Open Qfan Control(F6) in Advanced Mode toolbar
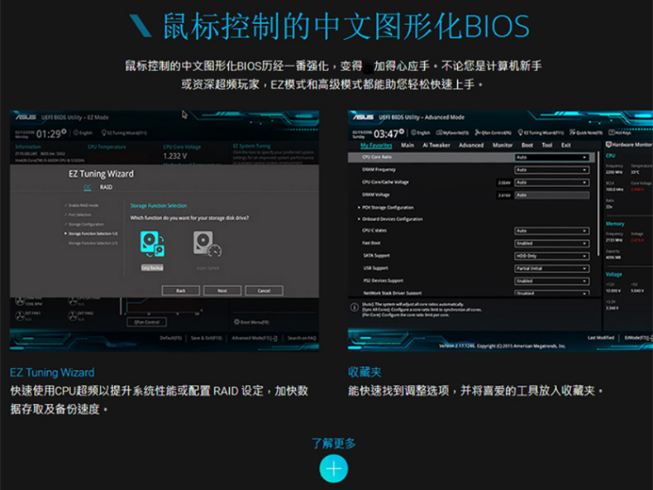This screenshot has width=653, height=490. (x=493, y=132)
